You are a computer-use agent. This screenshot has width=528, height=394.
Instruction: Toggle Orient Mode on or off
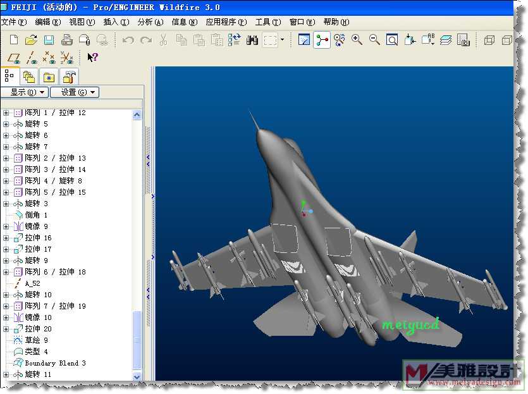tap(340, 40)
